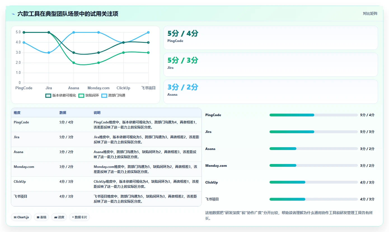Click the footnote starting "这组数据把"
The width and height of the screenshot is (389, 232).
(x=289, y=215)
